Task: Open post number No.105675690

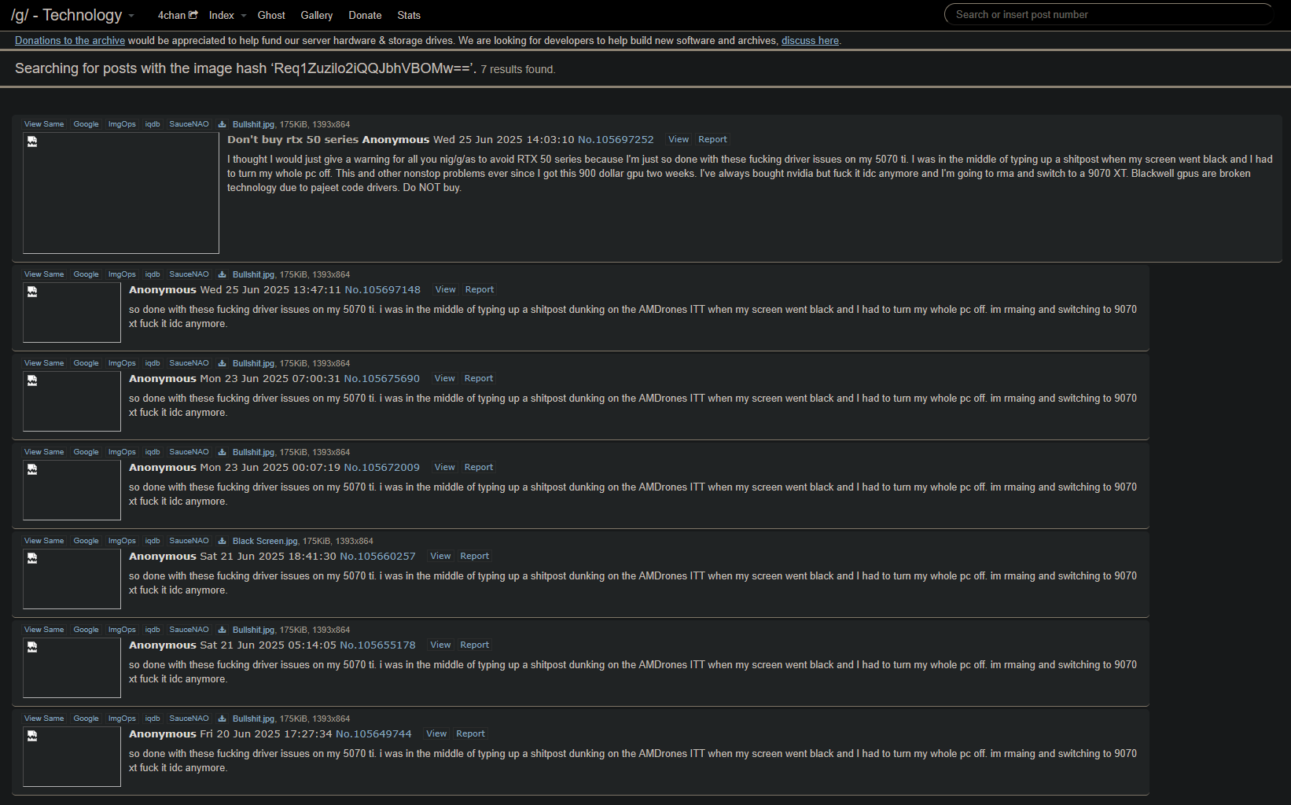Action: pyautogui.click(x=382, y=378)
